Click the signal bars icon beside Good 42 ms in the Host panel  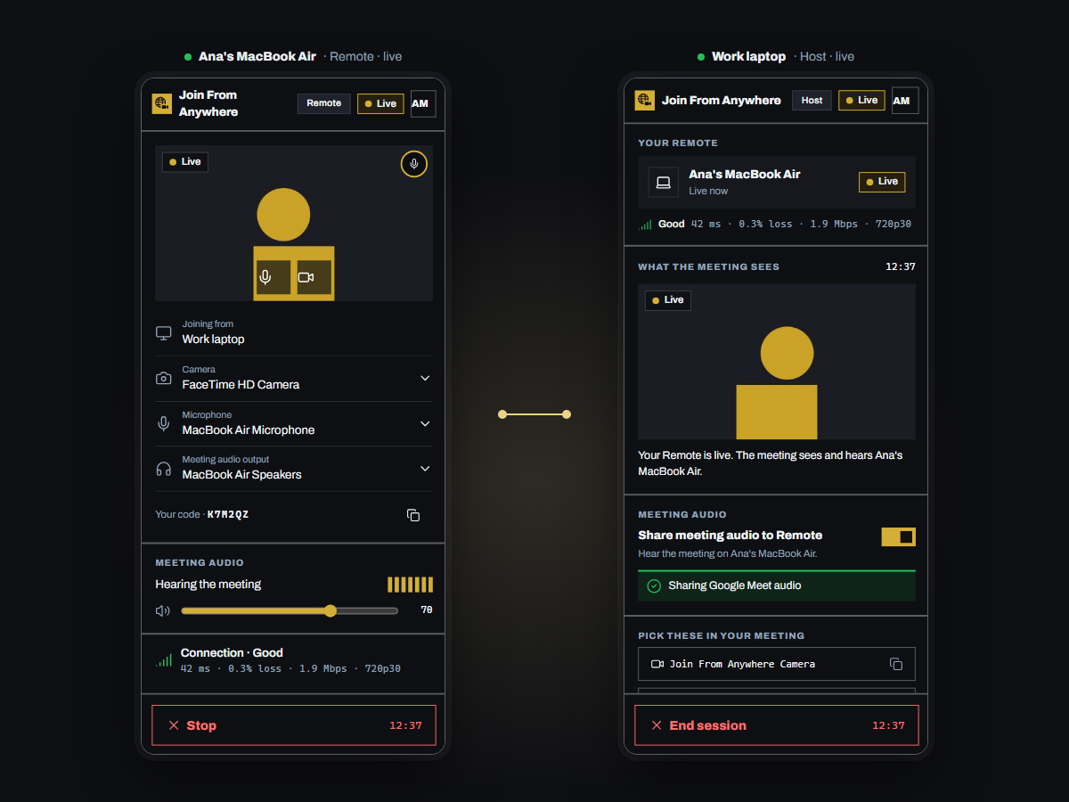click(646, 225)
